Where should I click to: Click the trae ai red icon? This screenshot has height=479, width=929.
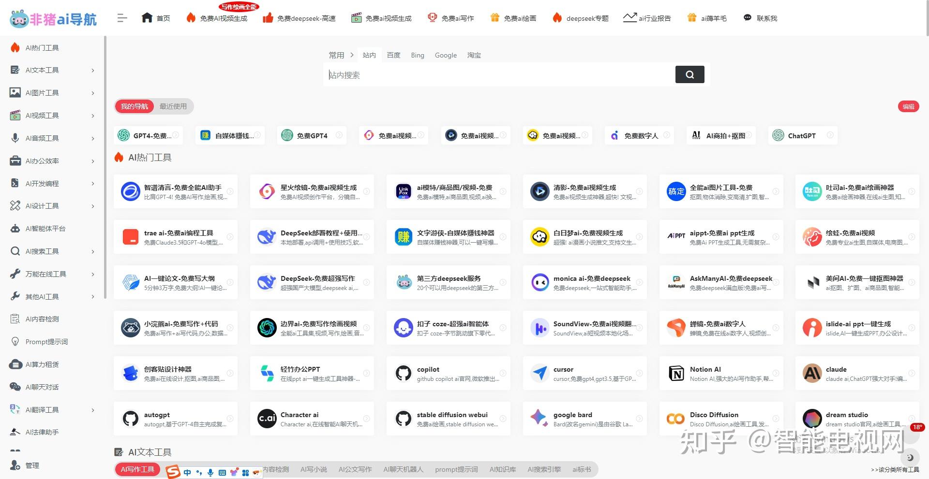130,237
